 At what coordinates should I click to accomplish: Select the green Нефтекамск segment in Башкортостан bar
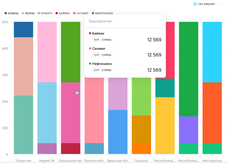(71, 52)
